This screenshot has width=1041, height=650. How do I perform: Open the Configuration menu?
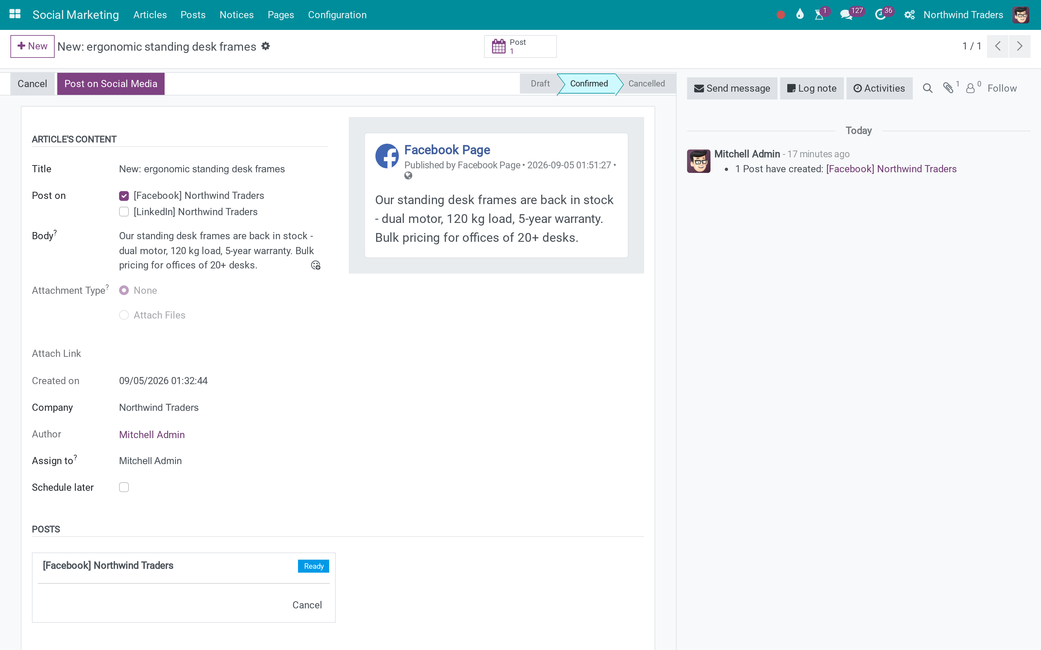click(x=337, y=15)
